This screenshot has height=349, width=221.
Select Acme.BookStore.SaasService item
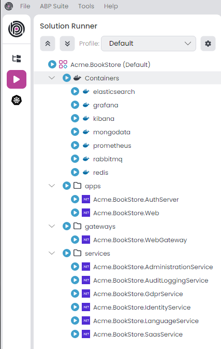coord(138,334)
